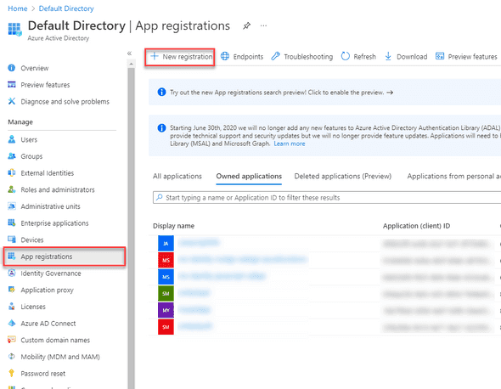Image resolution: width=501 pixels, height=389 pixels.
Task: Open Default Directory breadcrumb link
Action: (66, 8)
